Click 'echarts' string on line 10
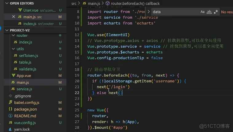The image size is (233, 132). click(x=145, y=23)
